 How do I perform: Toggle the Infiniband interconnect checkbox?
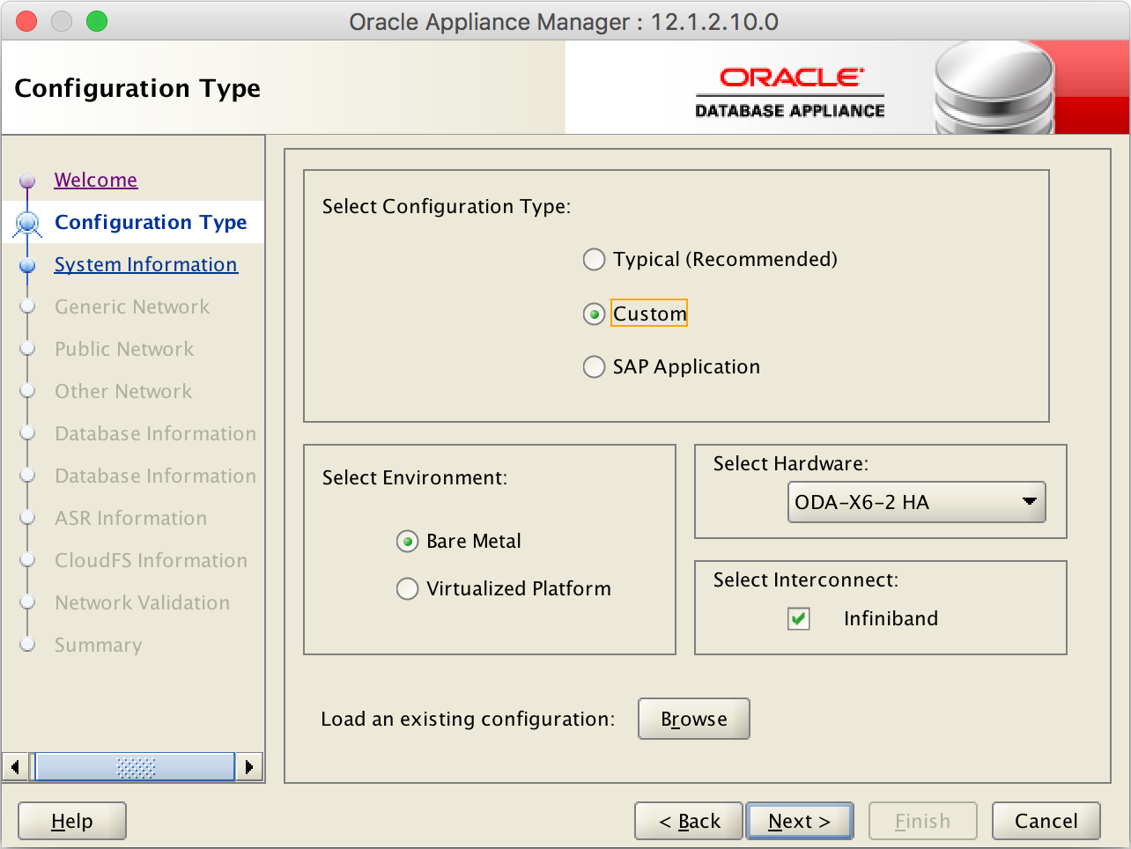pyautogui.click(x=799, y=618)
